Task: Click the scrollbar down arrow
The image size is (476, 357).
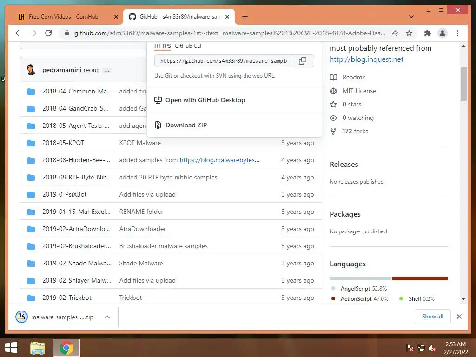Action: [463, 299]
